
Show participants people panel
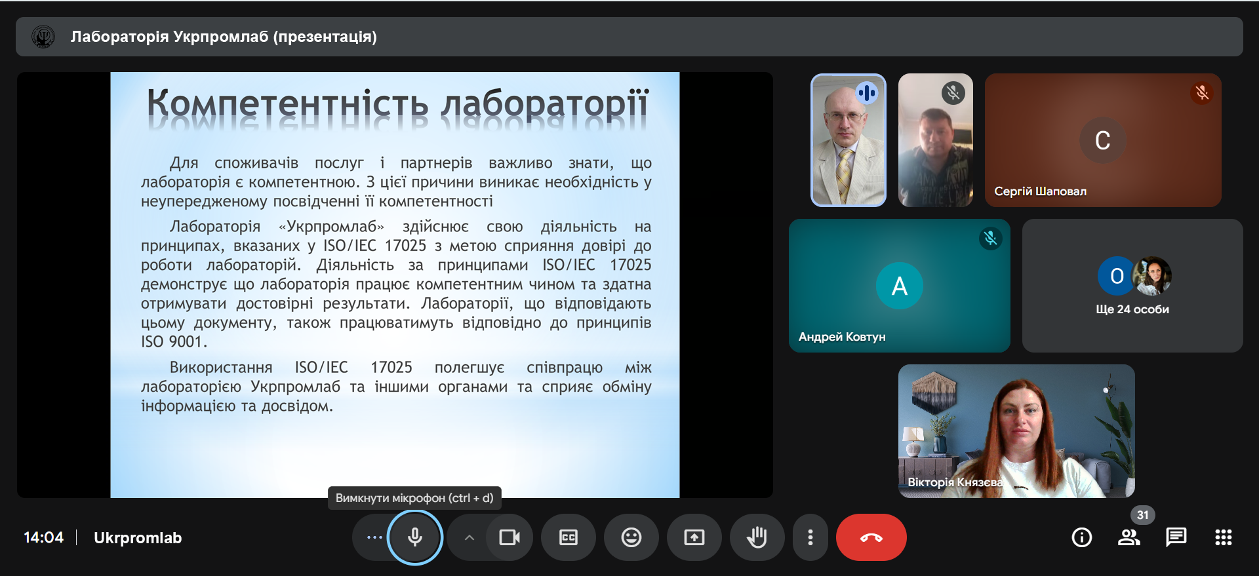click(x=1129, y=537)
